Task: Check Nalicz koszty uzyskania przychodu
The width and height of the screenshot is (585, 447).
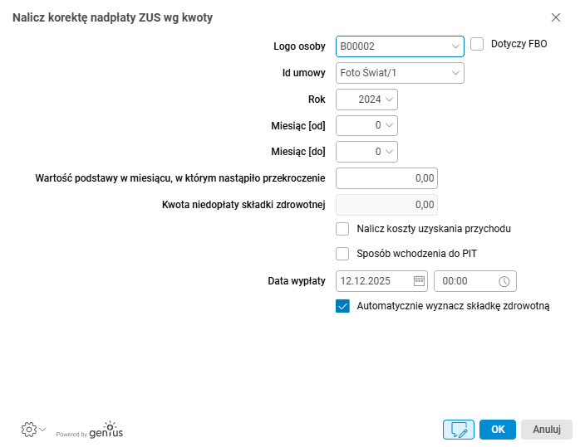Action: tap(342, 229)
